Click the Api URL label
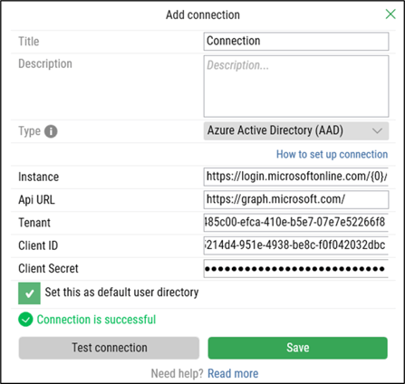This screenshot has height=384, width=405. click(x=36, y=200)
